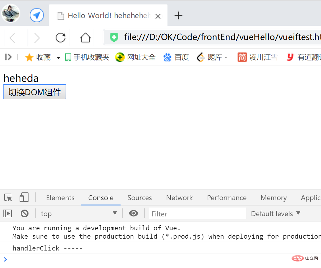Open the 'Default levels' dropdown
Screen dimensions: 321x268
(275, 213)
